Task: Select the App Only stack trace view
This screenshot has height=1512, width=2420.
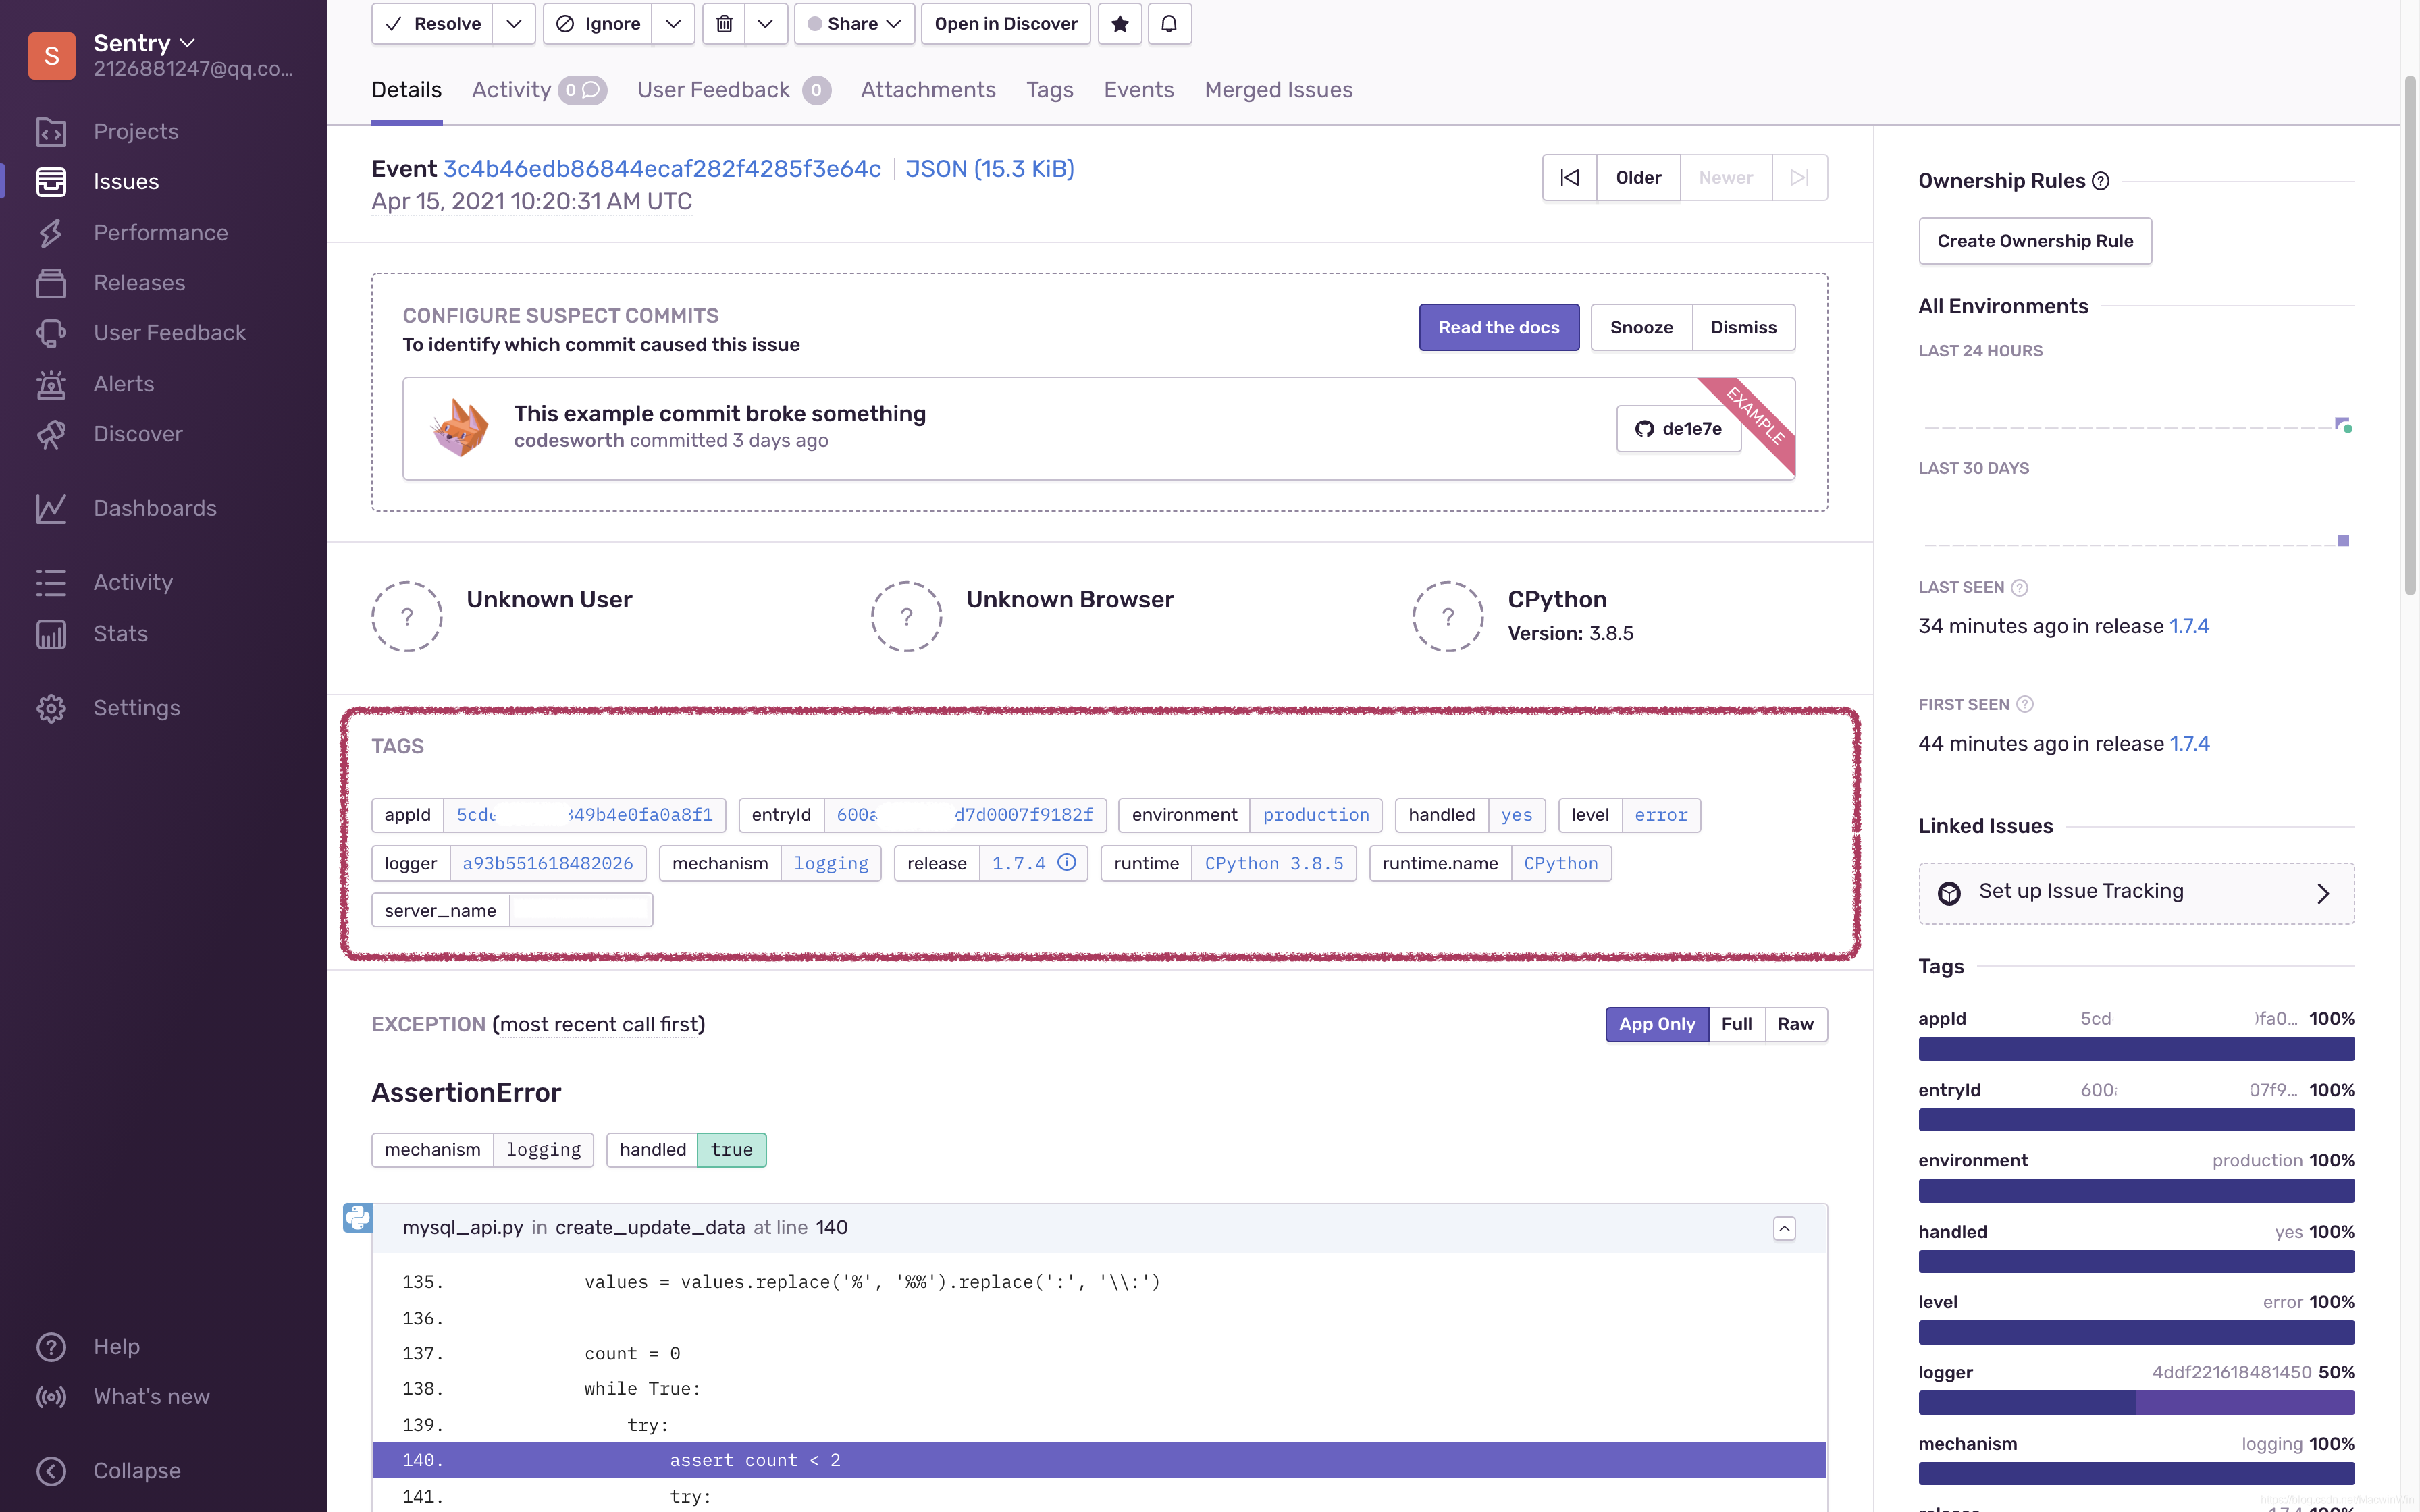Action: [1656, 1023]
